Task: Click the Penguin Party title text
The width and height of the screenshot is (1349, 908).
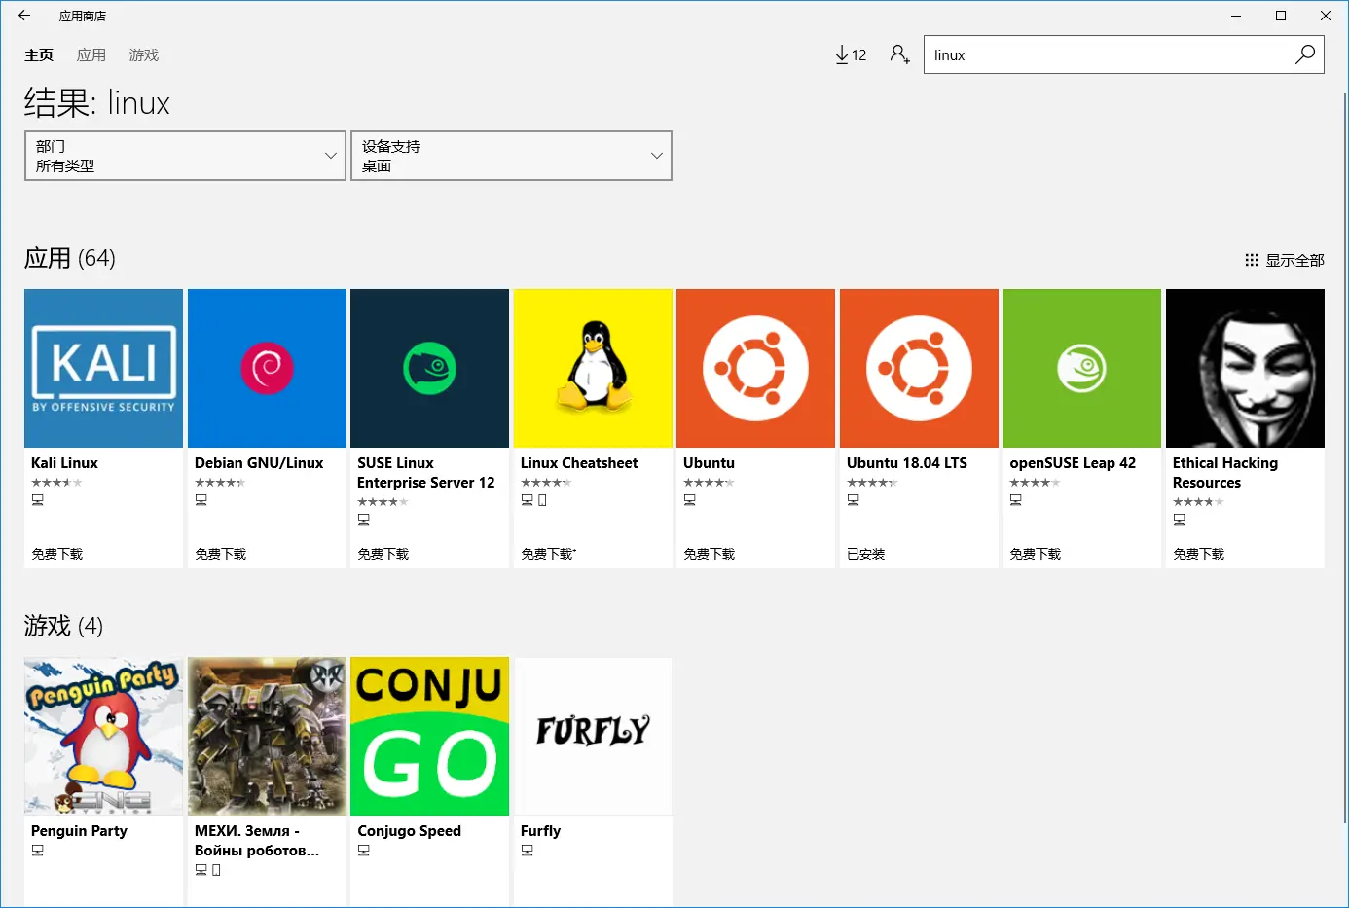Action: pos(79,831)
